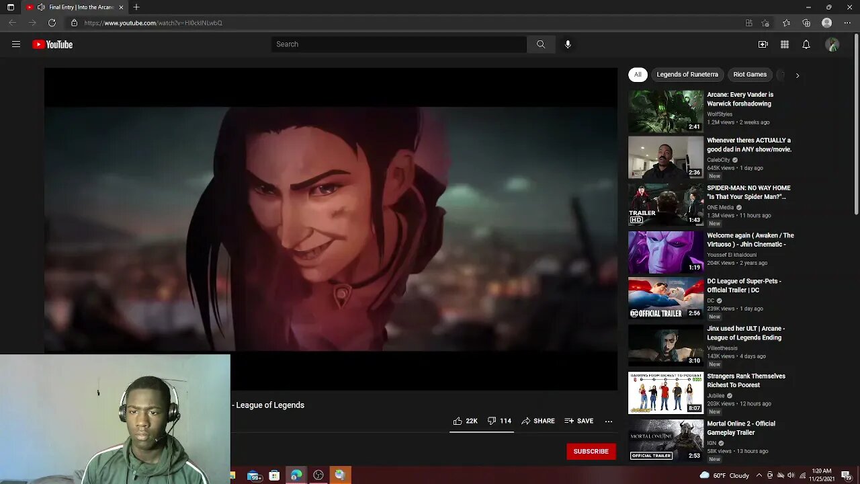Open Jinx used her ULT video title
860x484 pixels.
pyautogui.click(x=746, y=333)
